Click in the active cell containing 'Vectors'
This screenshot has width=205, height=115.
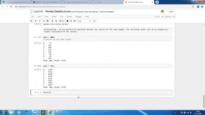pos(107,92)
